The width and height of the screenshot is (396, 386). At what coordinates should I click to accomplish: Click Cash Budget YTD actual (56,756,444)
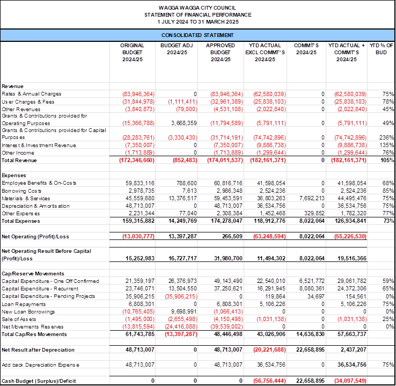click(x=270, y=381)
